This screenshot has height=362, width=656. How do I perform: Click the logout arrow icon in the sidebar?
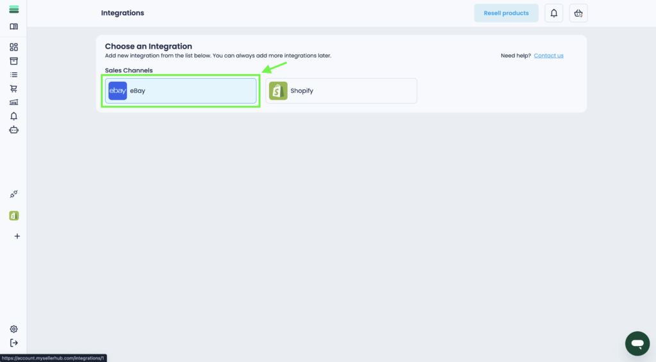[13, 343]
